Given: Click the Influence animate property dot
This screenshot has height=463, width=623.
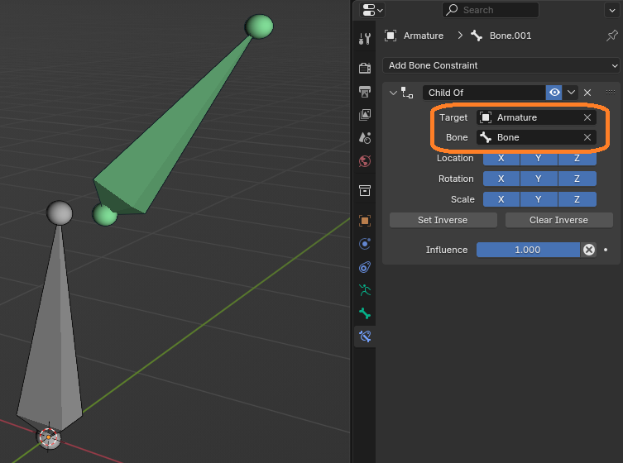Looking at the screenshot, I should [606, 250].
